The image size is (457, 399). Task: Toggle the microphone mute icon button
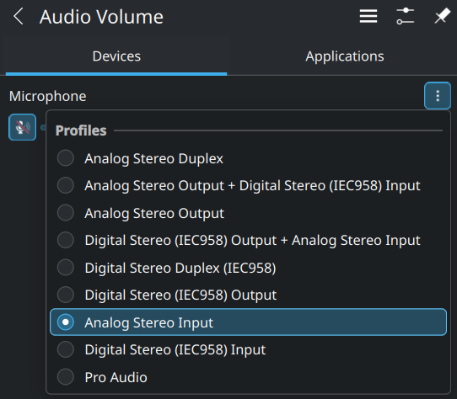point(23,127)
